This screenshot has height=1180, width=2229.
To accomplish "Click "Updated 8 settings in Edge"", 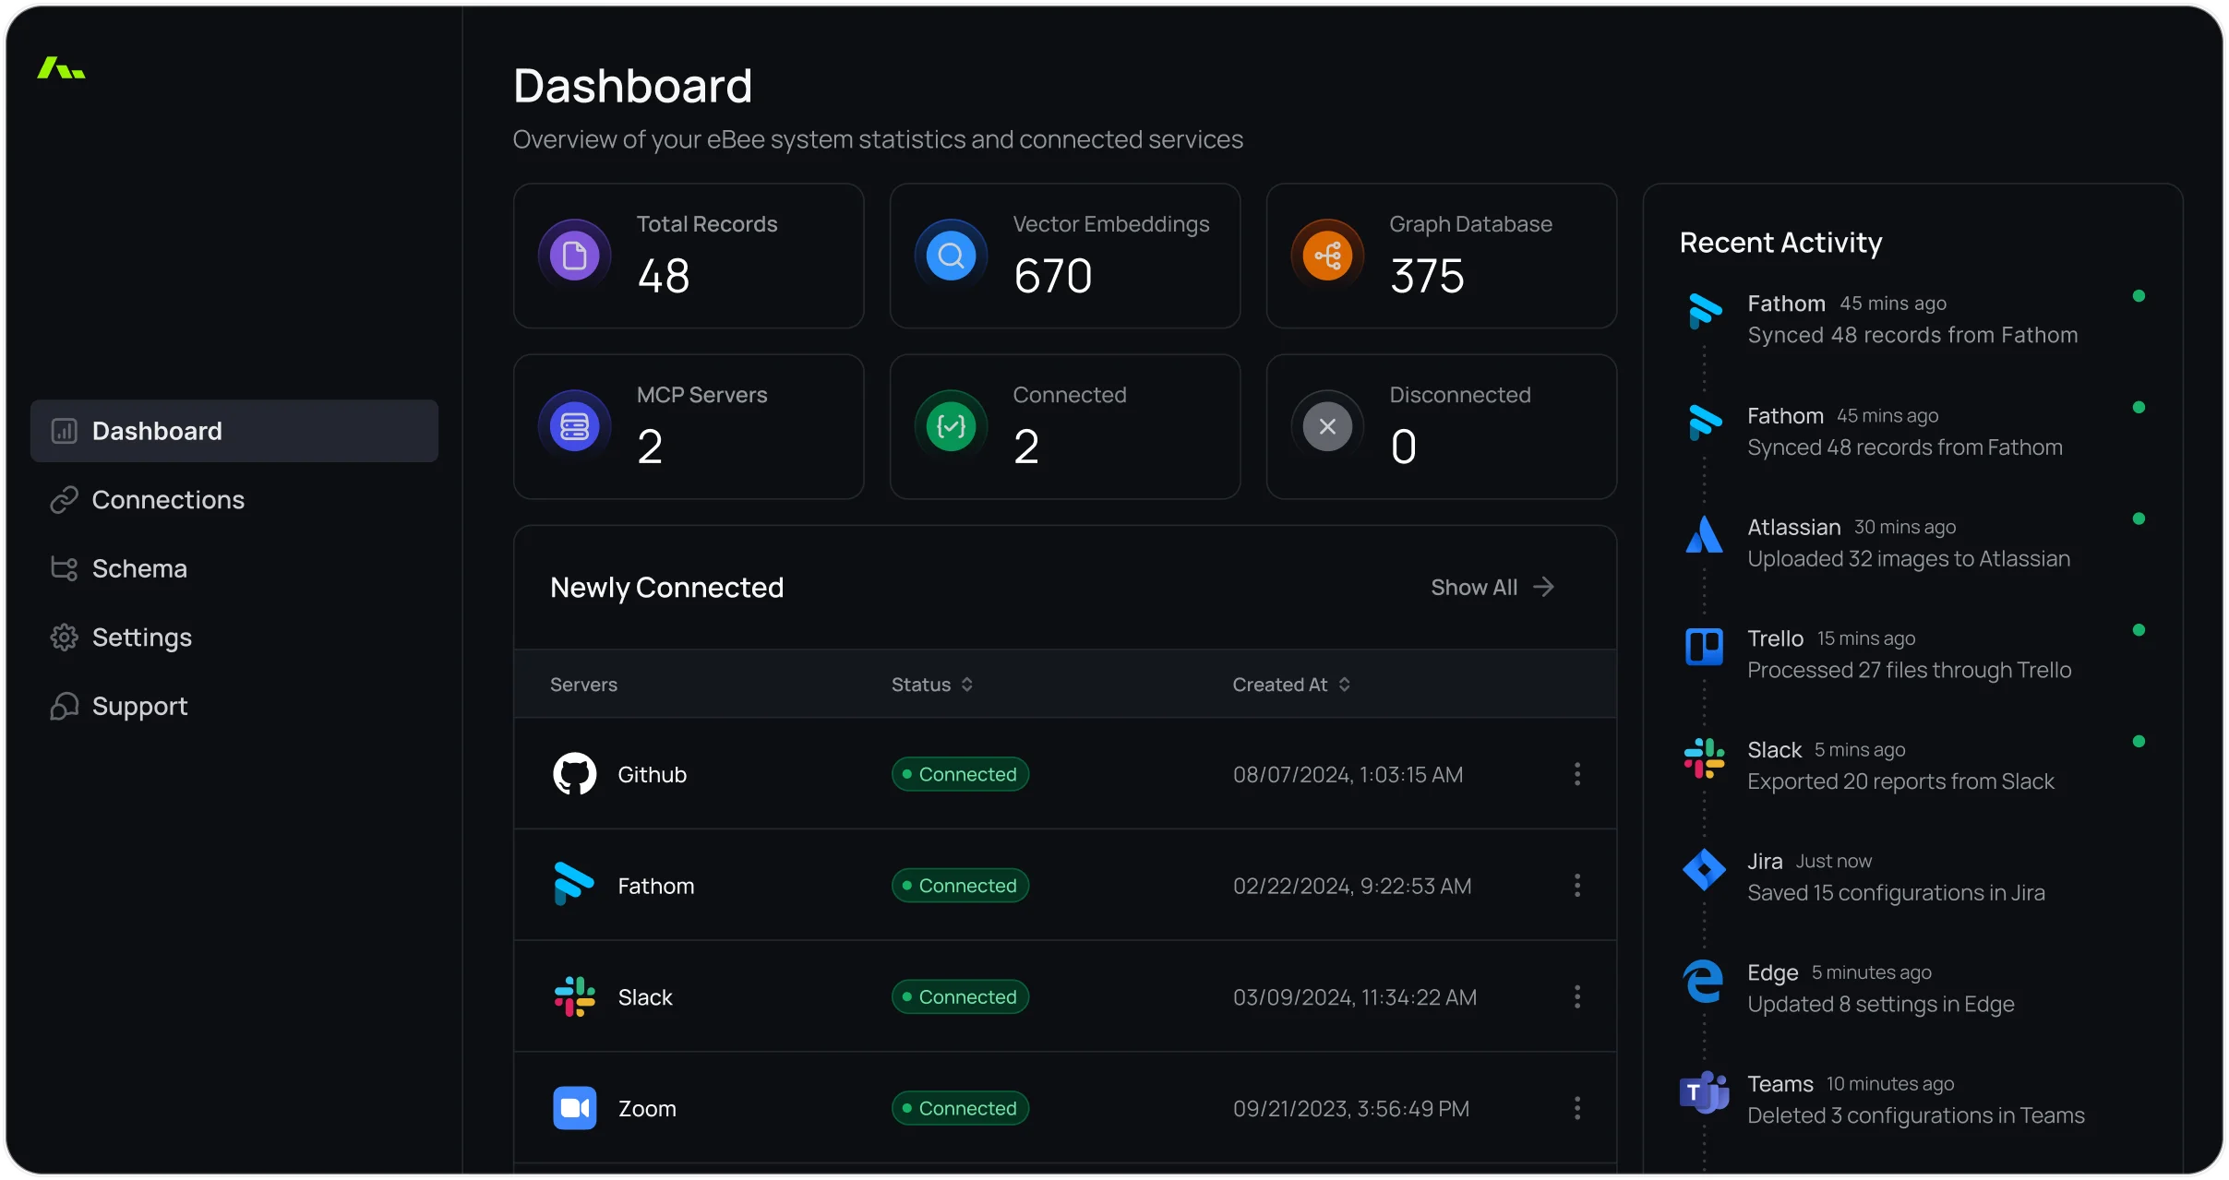I will [x=1881, y=1004].
